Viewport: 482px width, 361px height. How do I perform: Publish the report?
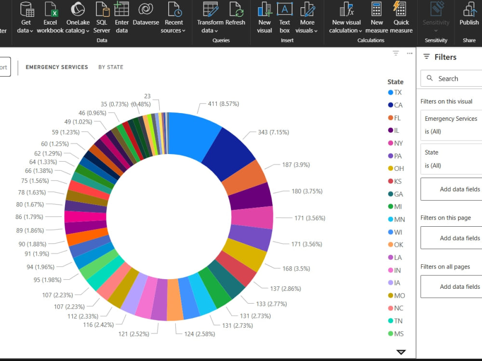pyautogui.click(x=469, y=14)
